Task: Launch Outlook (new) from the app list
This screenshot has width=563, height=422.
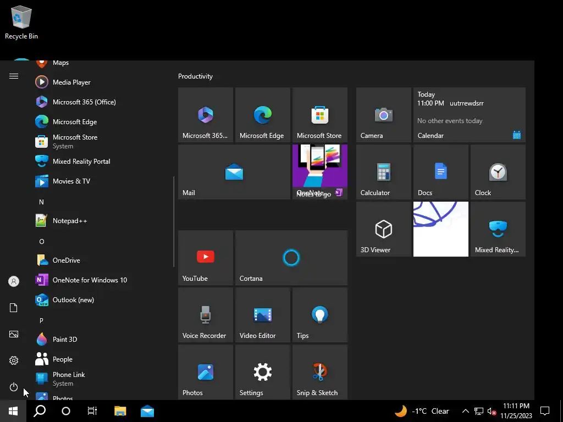Action: point(101,299)
